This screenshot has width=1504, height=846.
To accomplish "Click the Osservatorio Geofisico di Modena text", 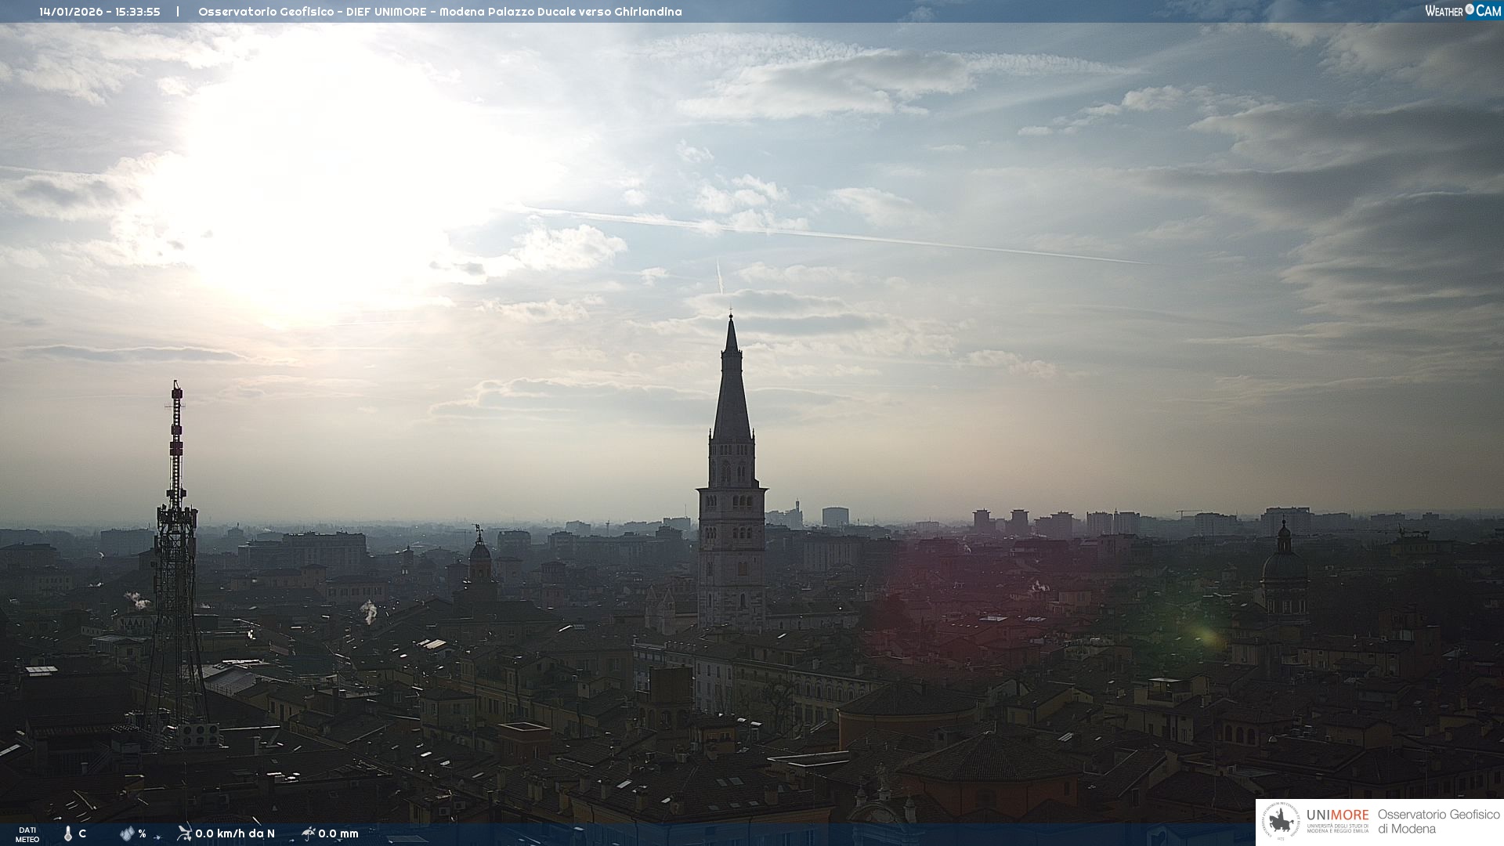I will click(x=1437, y=822).
